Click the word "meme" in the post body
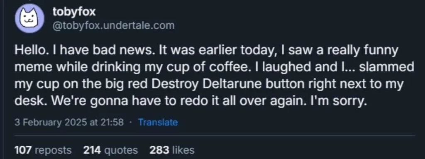This screenshot has width=425, height=159. coord(31,68)
